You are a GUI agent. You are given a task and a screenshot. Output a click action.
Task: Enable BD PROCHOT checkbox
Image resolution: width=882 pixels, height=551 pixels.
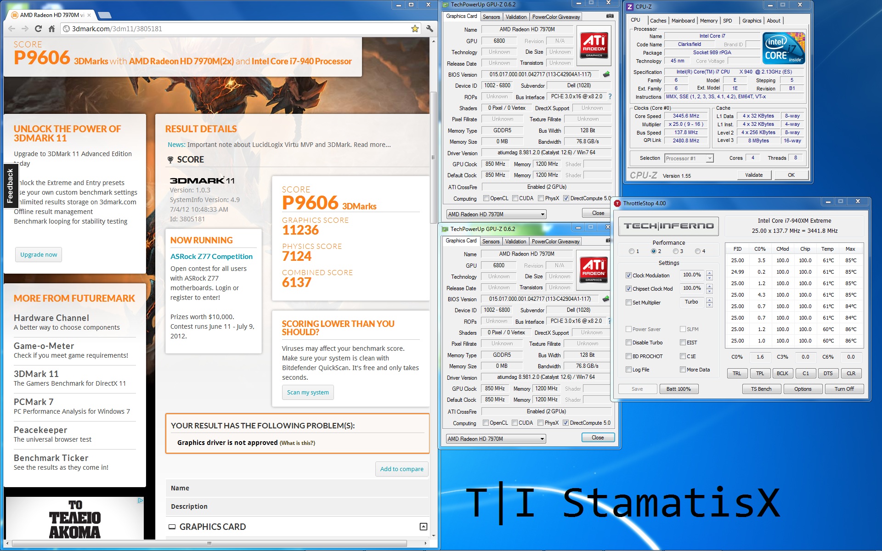point(628,356)
